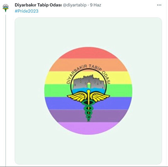Viewport: 168px width, 167px height.
Task: Click the blue water band under the fortress
Action: (x=89, y=90)
